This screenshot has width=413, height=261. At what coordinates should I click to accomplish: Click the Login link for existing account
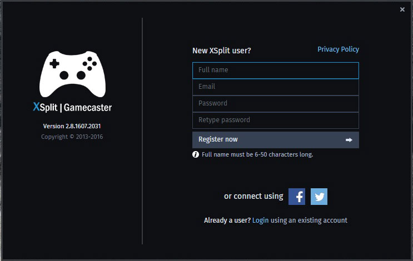click(x=260, y=220)
